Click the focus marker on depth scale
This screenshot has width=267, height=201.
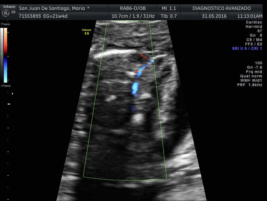click(9, 104)
